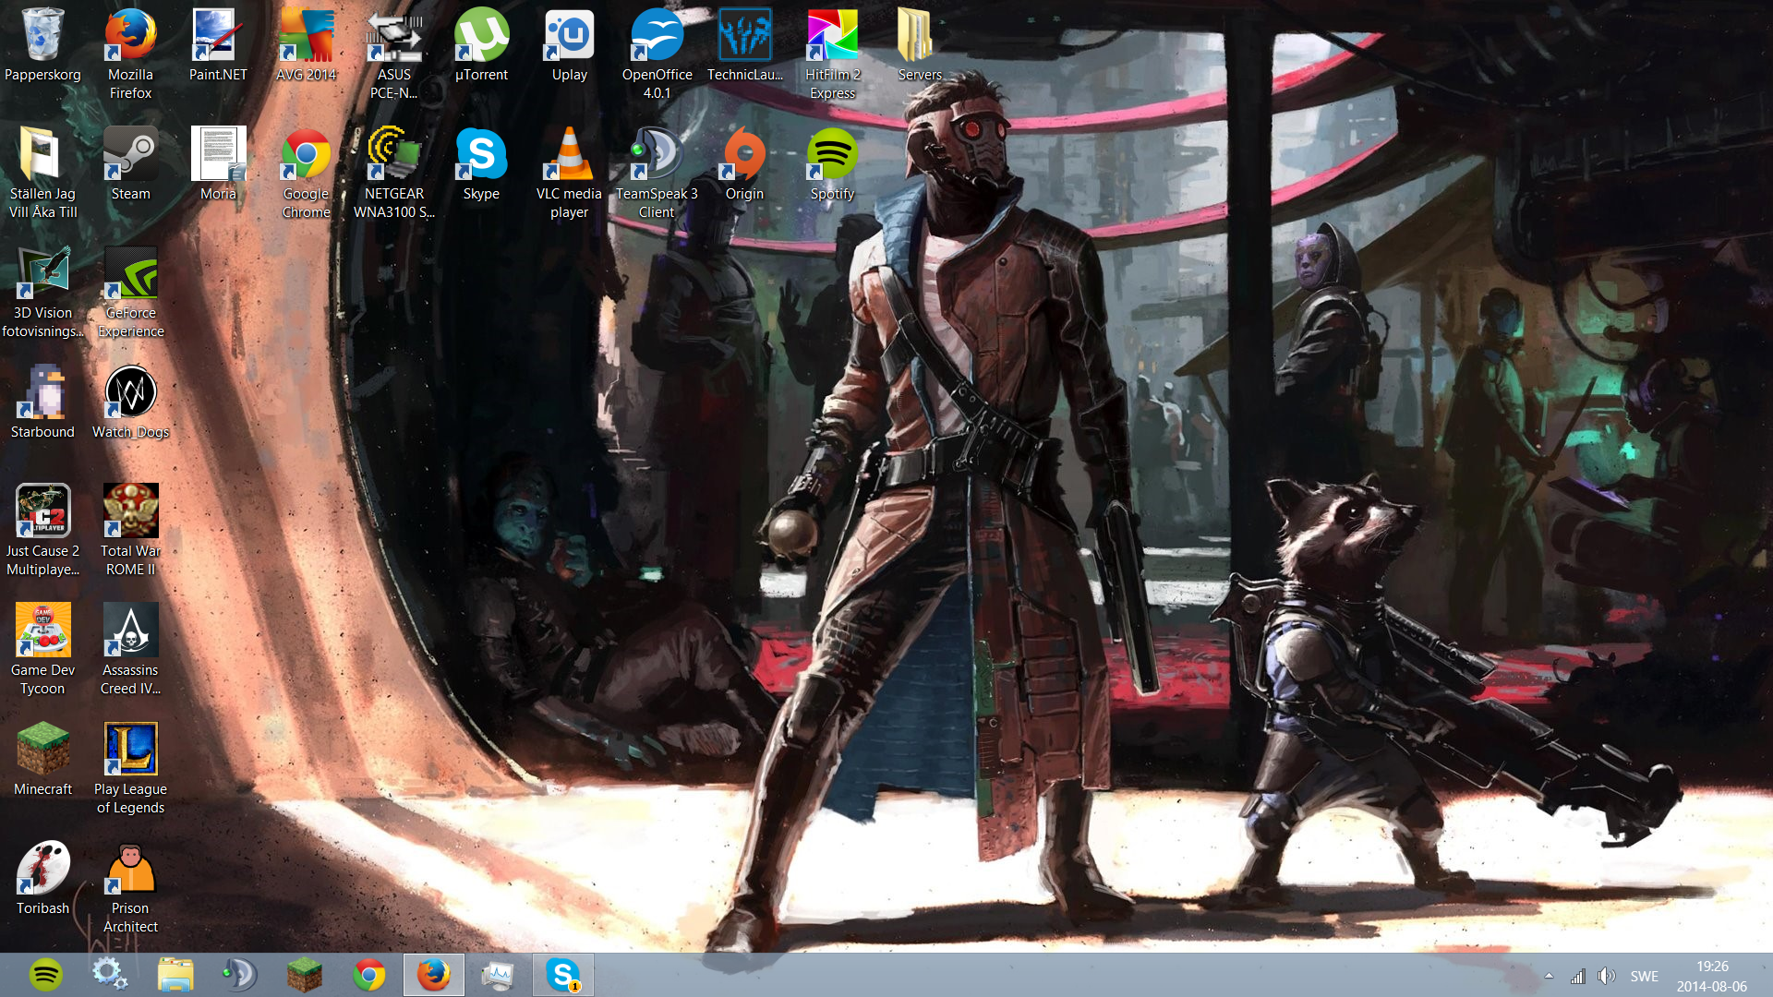
Task: Expand hidden system tray icons arrow
Action: pyautogui.click(x=1549, y=976)
